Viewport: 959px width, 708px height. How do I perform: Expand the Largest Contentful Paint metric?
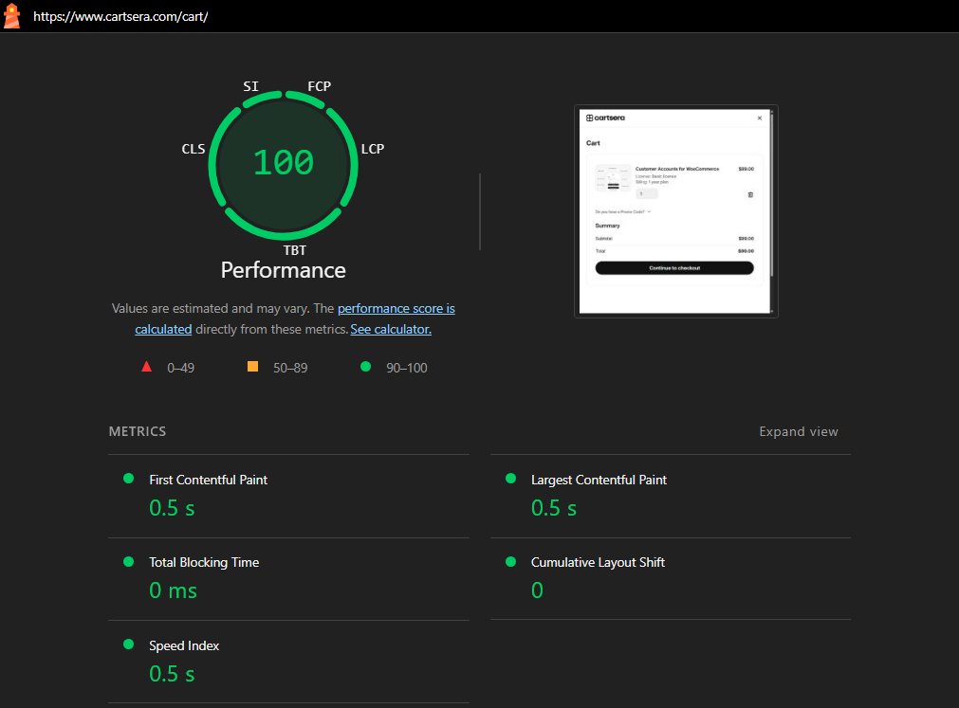coord(671,496)
